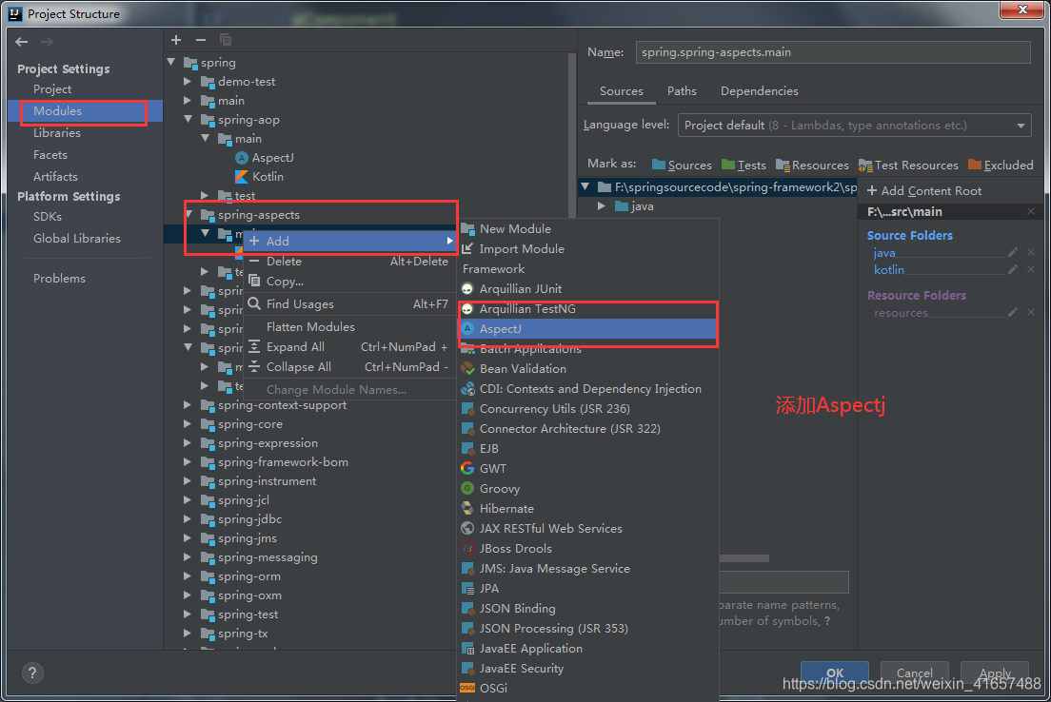Screen dimensions: 1051x702
Task: Select AspectJ in the framework submenu
Action: pyautogui.click(x=587, y=329)
